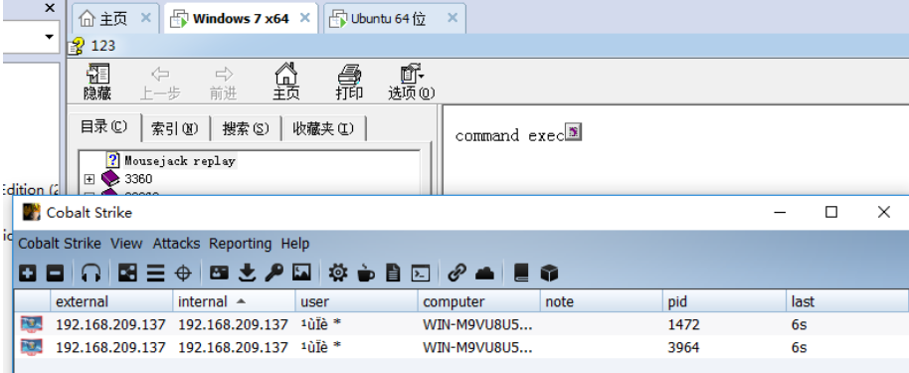
Task: Click the cloud manage web server icon
Action: click(484, 273)
